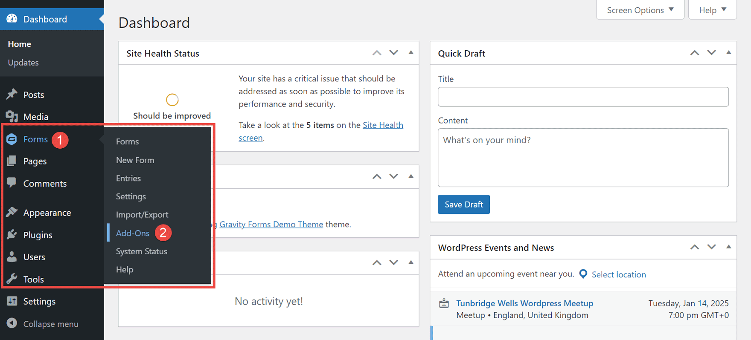Image resolution: width=751 pixels, height=340 pixels.
Task: Move the Gravity Forms theme panel up
Action: [x=377, y=176]
